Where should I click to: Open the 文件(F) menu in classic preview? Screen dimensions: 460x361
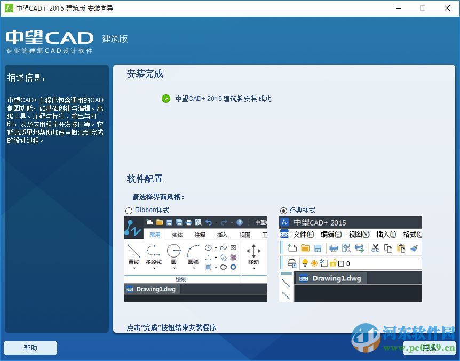click(304, 235)
